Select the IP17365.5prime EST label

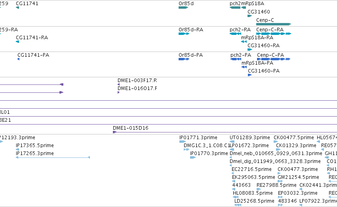34,145
